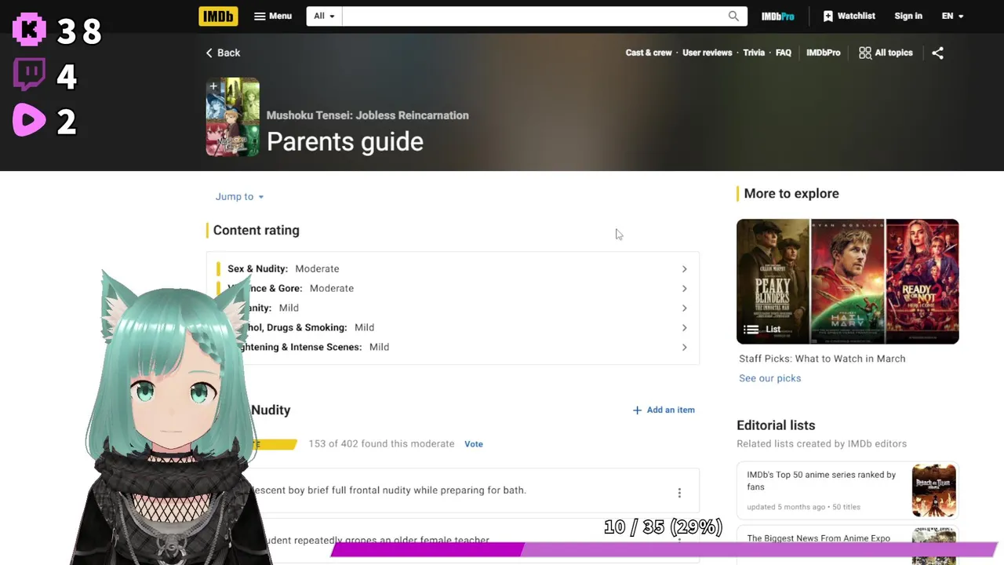This screenshot has height=565, width=1004.
Task: Click the magnifying glass search icon
Action: (733, 16)
